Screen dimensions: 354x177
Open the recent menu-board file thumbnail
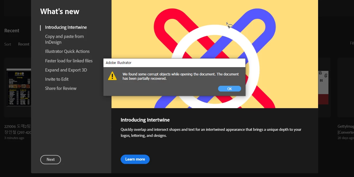click(19, 87)
